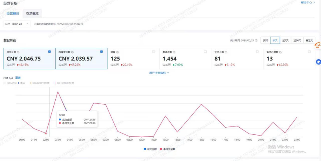Expand all metrics via 展开所有指标
This screenshot has height=161, width=322.
(159, 73)
